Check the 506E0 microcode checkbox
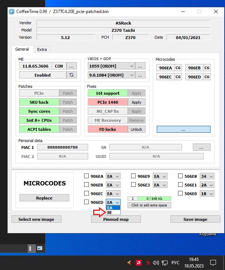225x270 pixels. click(x=180, y=193)
